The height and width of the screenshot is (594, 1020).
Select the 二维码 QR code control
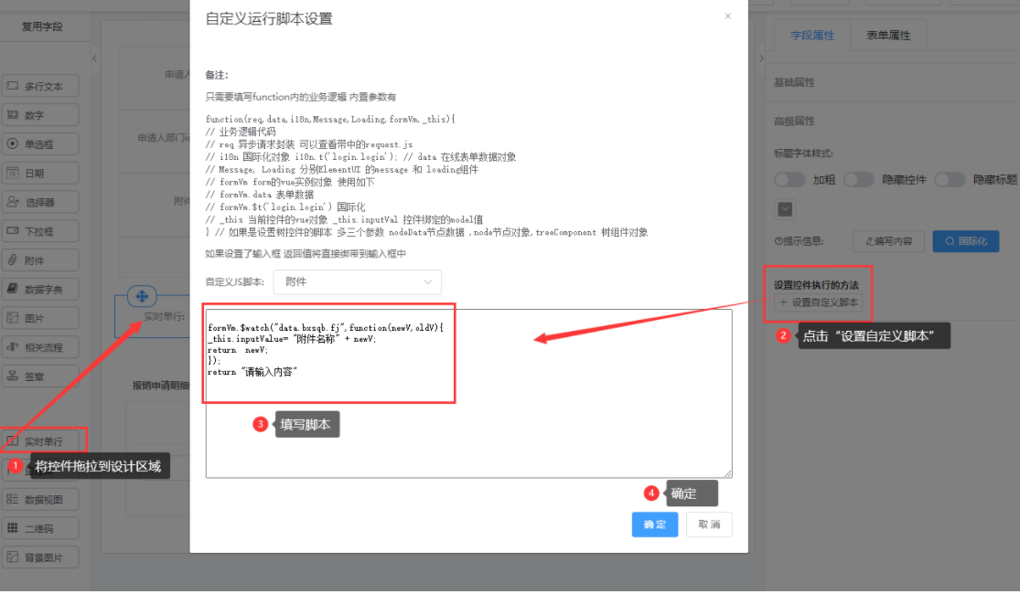pyautogui.click(x=40, y=528)
